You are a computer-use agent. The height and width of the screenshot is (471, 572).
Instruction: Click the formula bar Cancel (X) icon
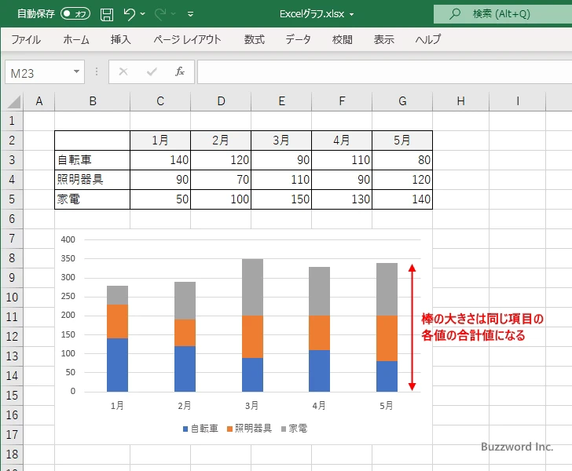pos(123,71)
